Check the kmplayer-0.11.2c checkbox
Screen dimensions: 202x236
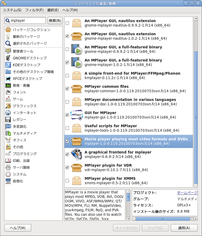pos(67,76)
